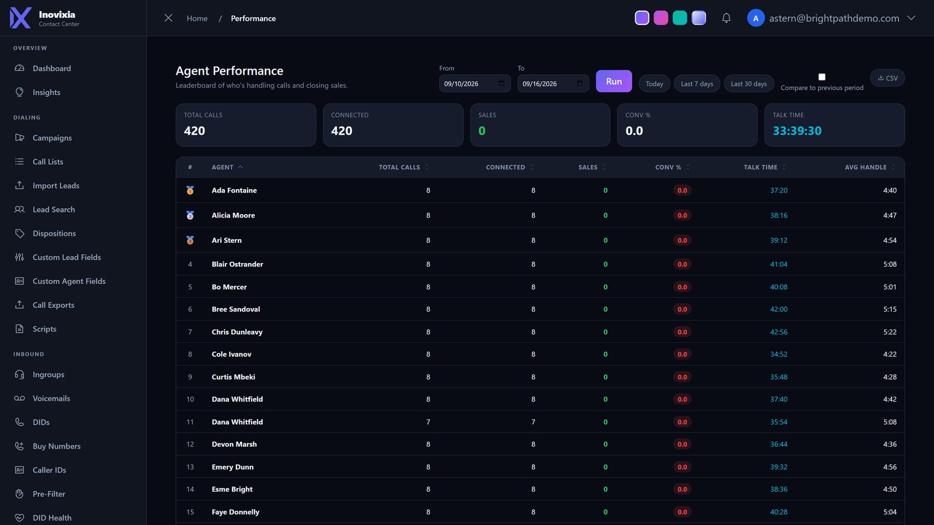Select the Today date preset
Screen dimensions: 934x525
coord(654,83)
